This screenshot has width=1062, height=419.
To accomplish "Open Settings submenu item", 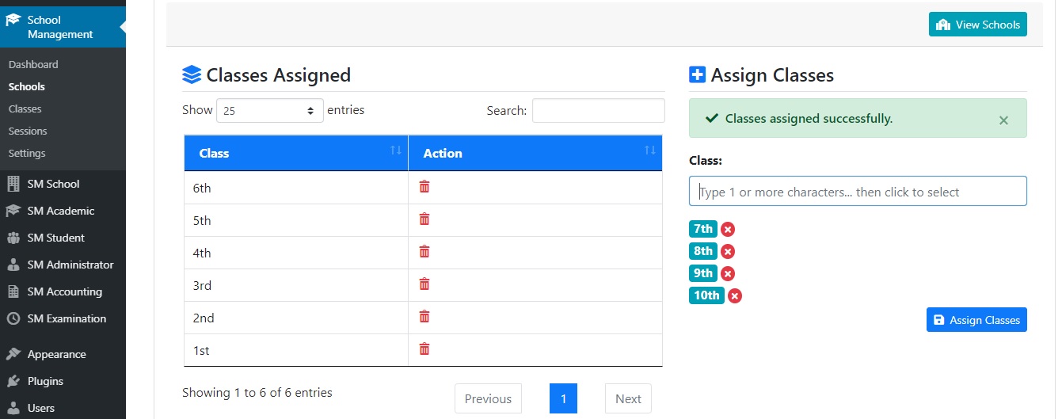I will 27,153.
